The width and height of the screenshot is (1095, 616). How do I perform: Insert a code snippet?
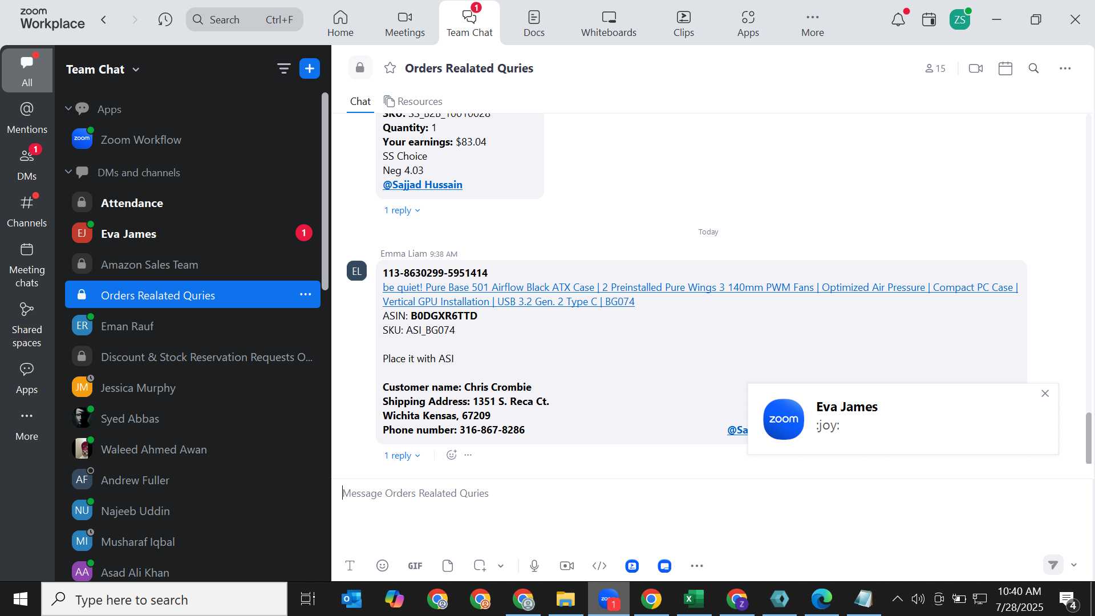pyautogui.click(x=599, y=566)
